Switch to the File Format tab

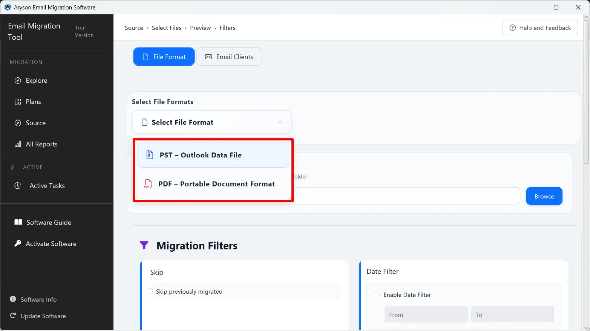164,57
